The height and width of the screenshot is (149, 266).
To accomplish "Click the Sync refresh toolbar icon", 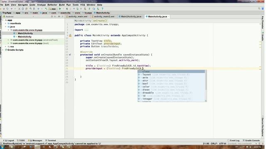I will click(x=7, y=9).
